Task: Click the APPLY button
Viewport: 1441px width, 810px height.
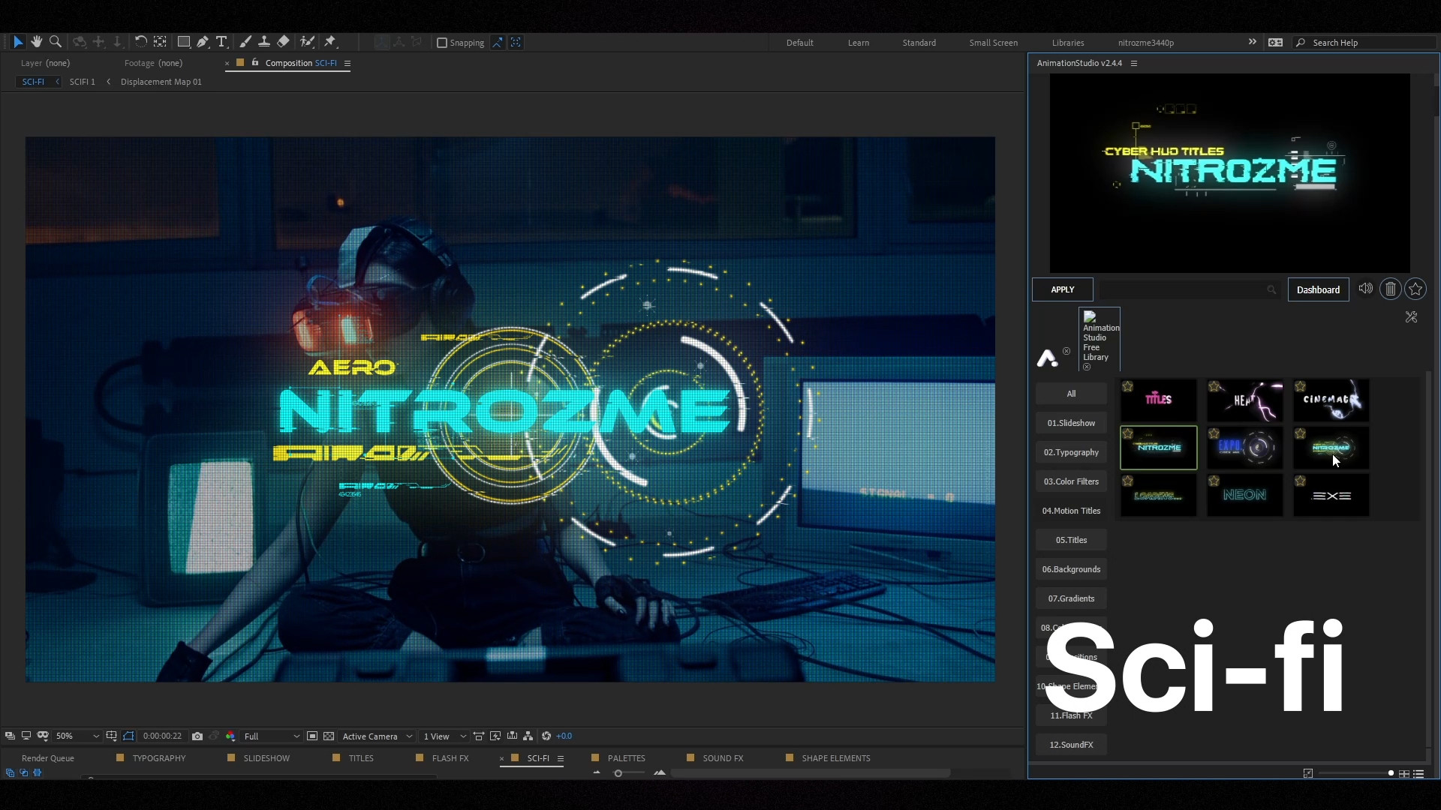Action: (x=1062, y=289)
